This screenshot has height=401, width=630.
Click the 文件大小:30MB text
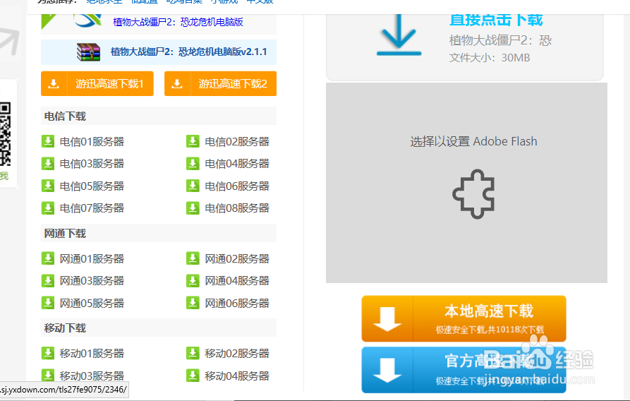tap(490, 57)
